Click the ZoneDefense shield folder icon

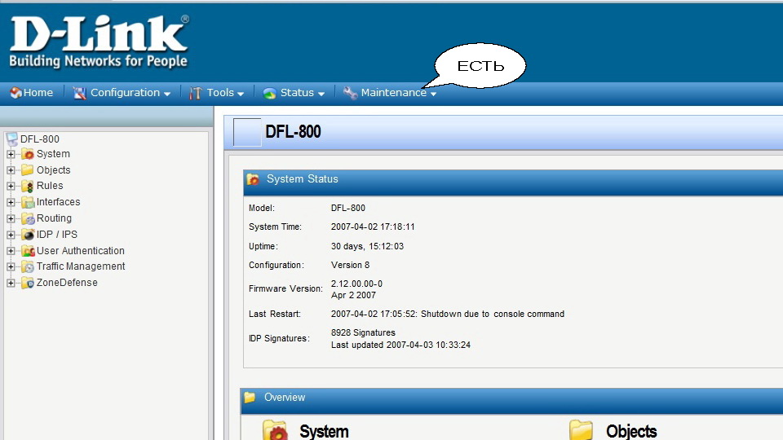click(x=28, y=283)
